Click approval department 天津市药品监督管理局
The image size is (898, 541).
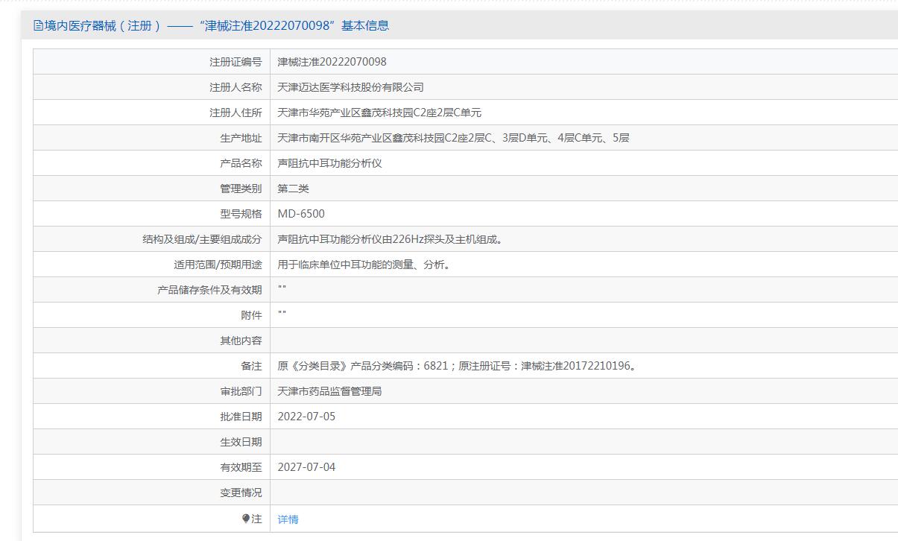[329, 391]
